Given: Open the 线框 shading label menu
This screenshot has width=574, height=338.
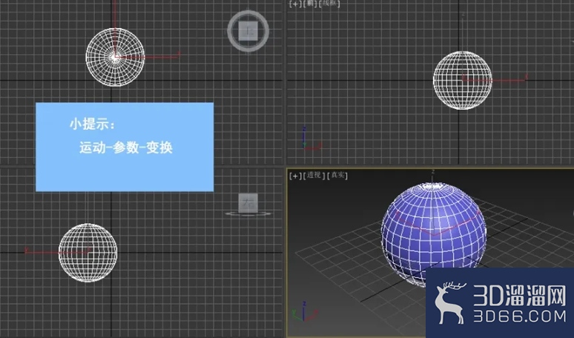Looking at the screenshot, I should point(330,4).
